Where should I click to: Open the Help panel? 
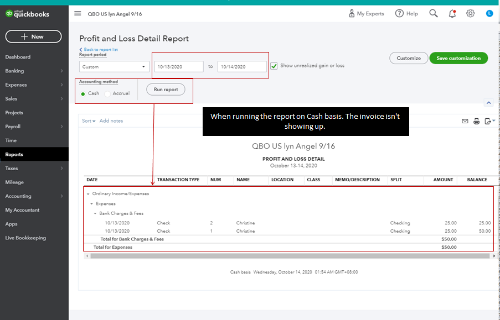point(406,14)
